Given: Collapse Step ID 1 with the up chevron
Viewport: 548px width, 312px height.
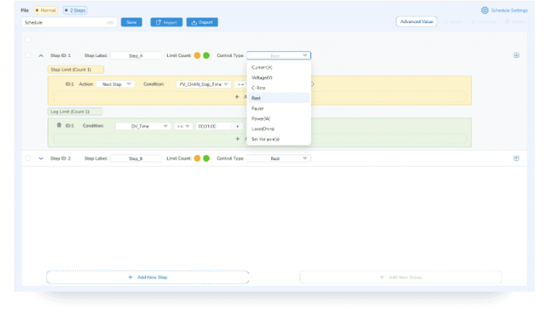Looking at the screenshot, I should coord(41,55).
